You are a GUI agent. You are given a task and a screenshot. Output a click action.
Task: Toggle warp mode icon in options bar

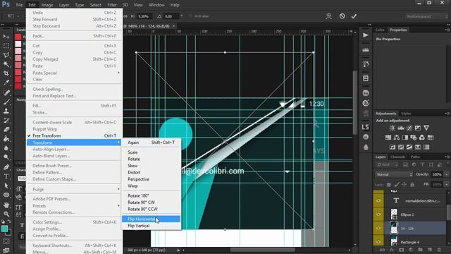[x=329, y=16]
